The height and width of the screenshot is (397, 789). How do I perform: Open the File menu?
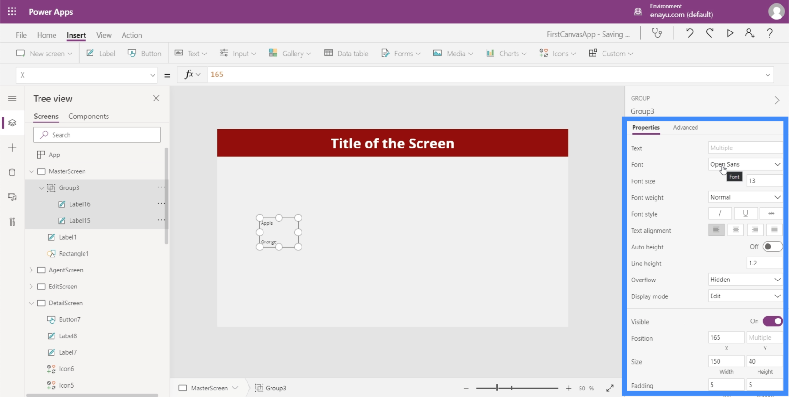point(21,35)
